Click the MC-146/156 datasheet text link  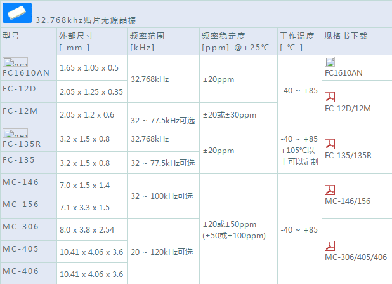click(348, 201)
